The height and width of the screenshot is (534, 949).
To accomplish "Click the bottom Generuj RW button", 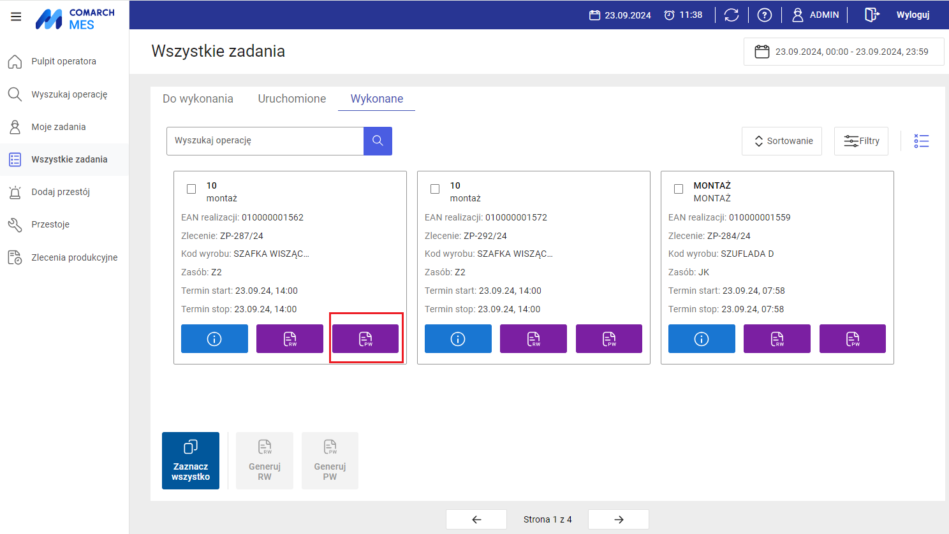I will tap(265, 461).
